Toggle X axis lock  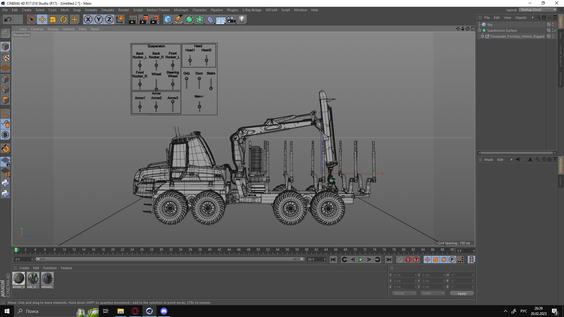point(88,20)
